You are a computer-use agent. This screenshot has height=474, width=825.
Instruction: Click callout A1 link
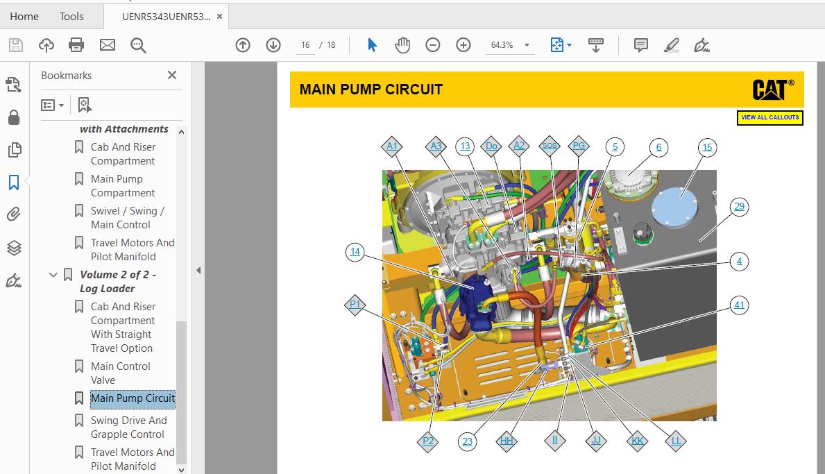point(392,146)
